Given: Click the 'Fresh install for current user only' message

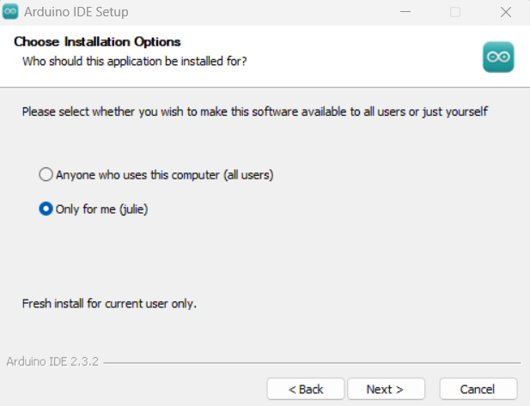Looking at the screenshot, I should 109,303.
